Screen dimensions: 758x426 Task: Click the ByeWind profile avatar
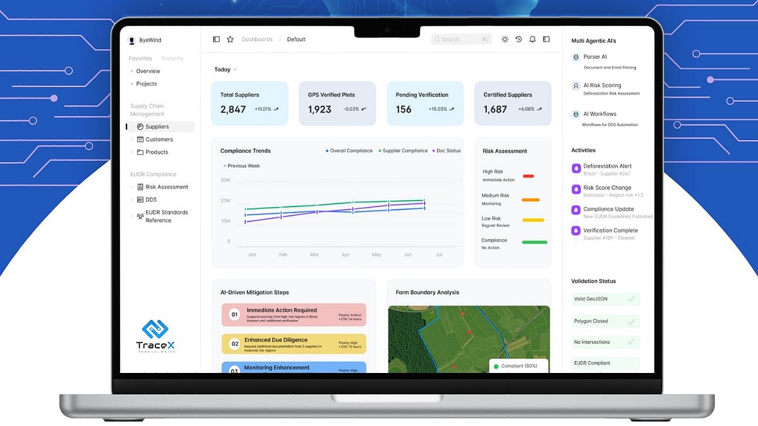tap(132, 40)
